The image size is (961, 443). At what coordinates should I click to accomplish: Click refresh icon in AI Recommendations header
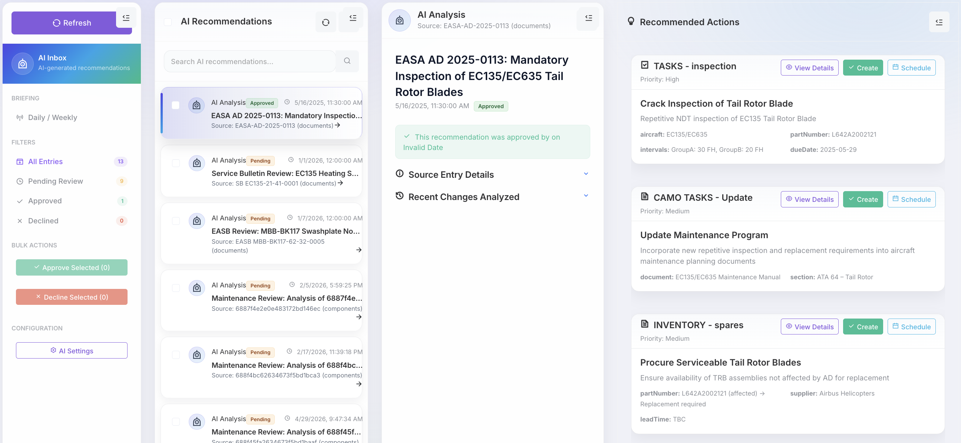[325, 22]
